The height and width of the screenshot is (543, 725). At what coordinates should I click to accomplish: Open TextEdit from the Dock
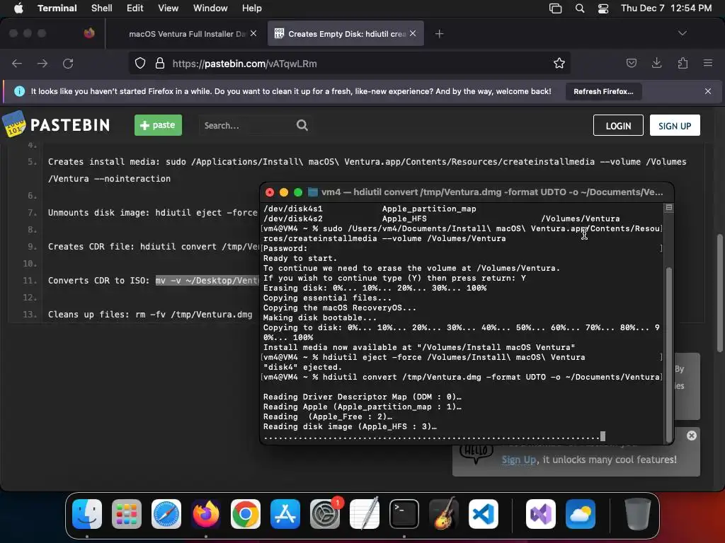coord(365,514)
